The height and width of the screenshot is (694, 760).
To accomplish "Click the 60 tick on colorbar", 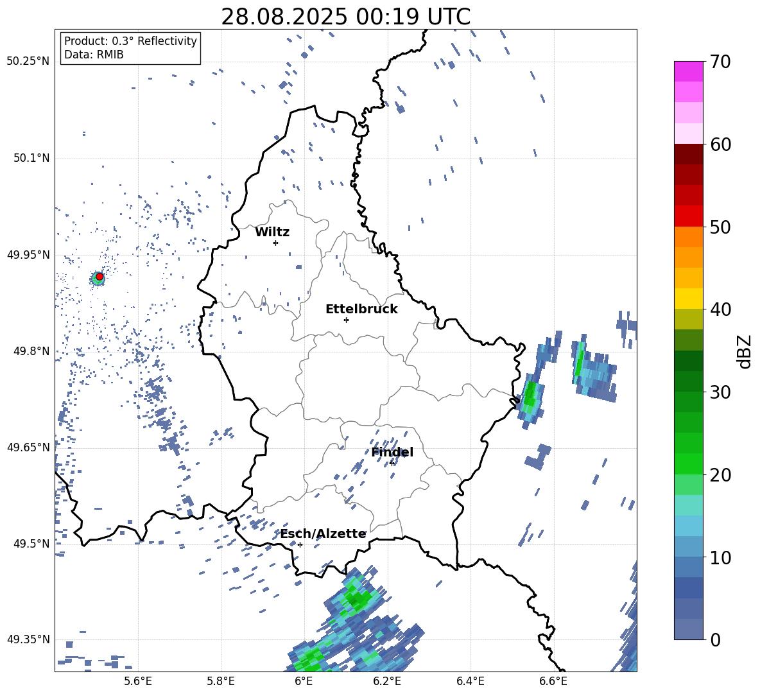I will point(720,144).
